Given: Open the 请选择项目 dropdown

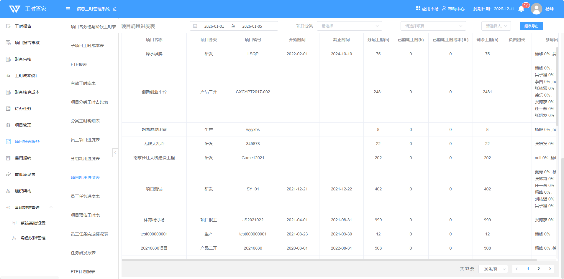Looking at the screenshot, I should (x=433, y=26).
